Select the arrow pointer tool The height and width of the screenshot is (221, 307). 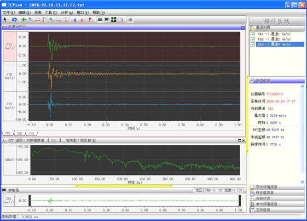[5, 19]
